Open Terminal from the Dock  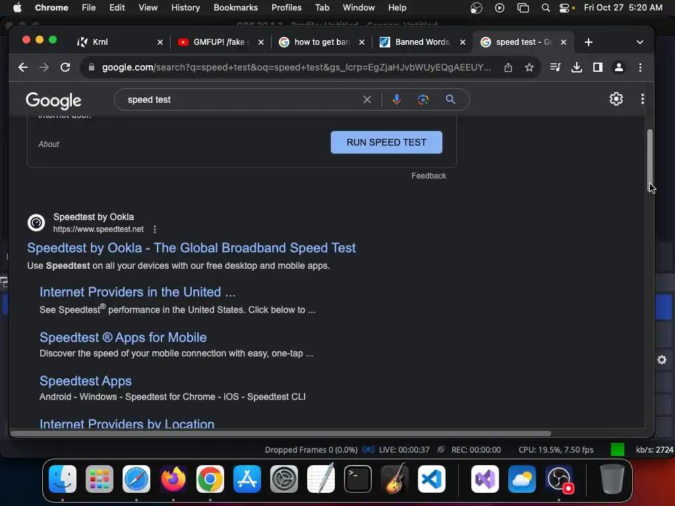[x=357, y=479]
